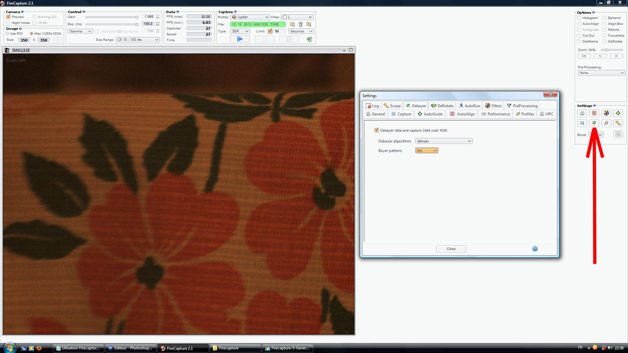Click the help icon beside Capture heading
Screen dimensions: 628x353
235,12
